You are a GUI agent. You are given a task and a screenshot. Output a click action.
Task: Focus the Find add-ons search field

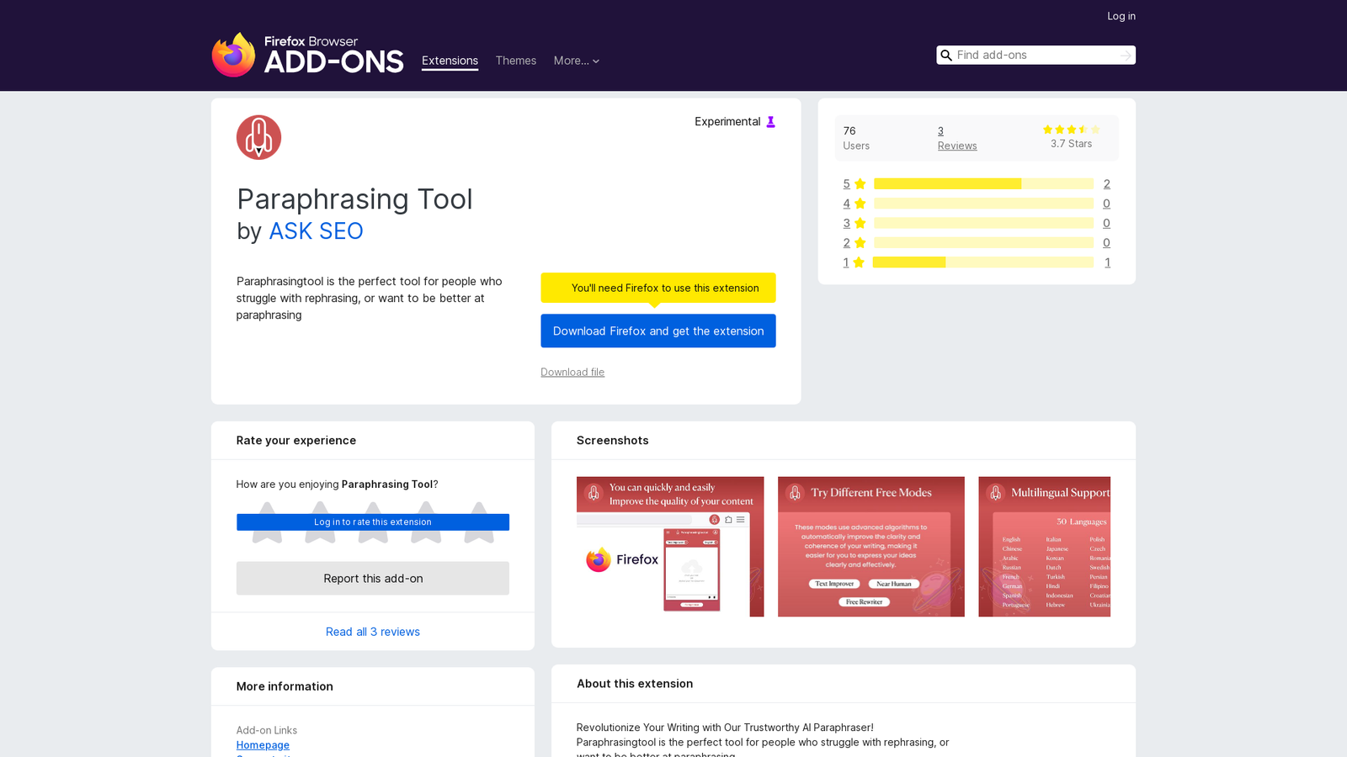click(x=1036, y=56)
